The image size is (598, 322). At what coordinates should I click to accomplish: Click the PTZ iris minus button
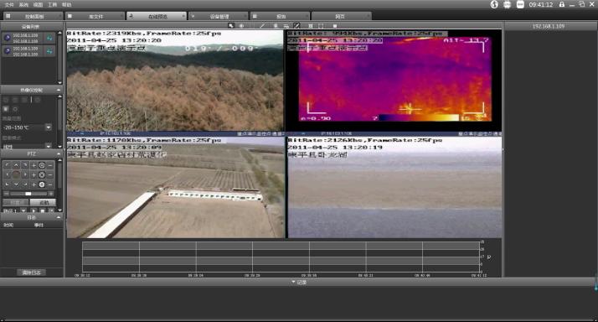tap(50, 184)
